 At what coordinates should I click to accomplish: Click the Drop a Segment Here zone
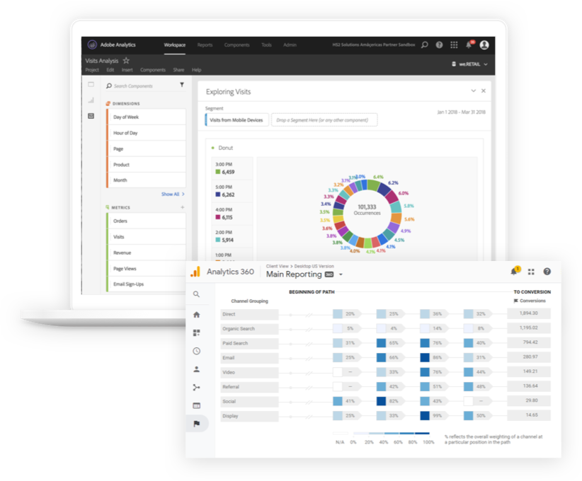(324, 120)
